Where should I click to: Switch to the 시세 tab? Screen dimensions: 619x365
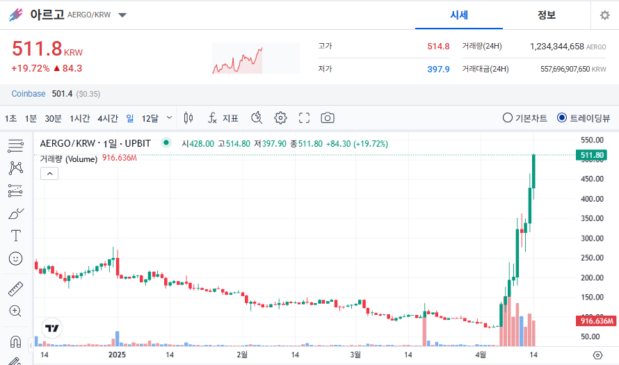(459, 15)
